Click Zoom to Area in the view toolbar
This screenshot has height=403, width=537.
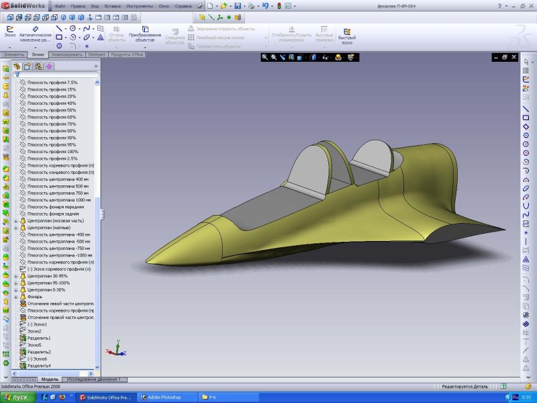(274, 57)
